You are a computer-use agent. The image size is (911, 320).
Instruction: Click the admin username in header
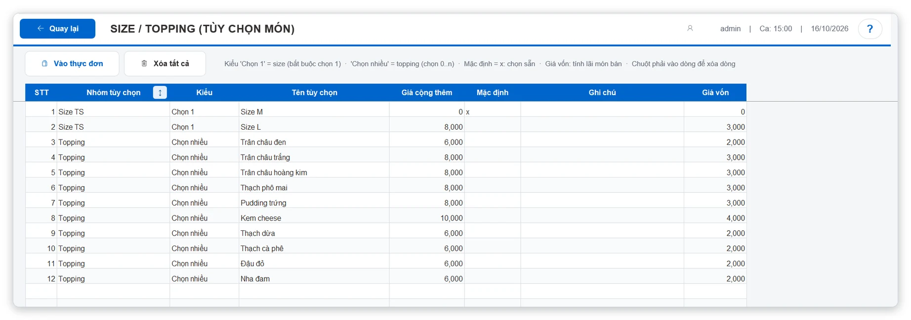pos(730,29)
